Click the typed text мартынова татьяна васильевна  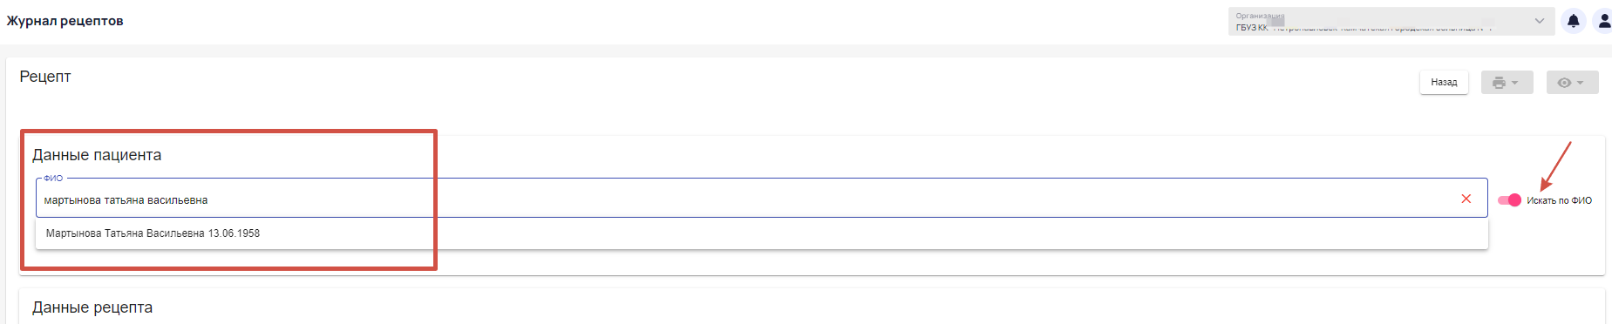[126, 200]
